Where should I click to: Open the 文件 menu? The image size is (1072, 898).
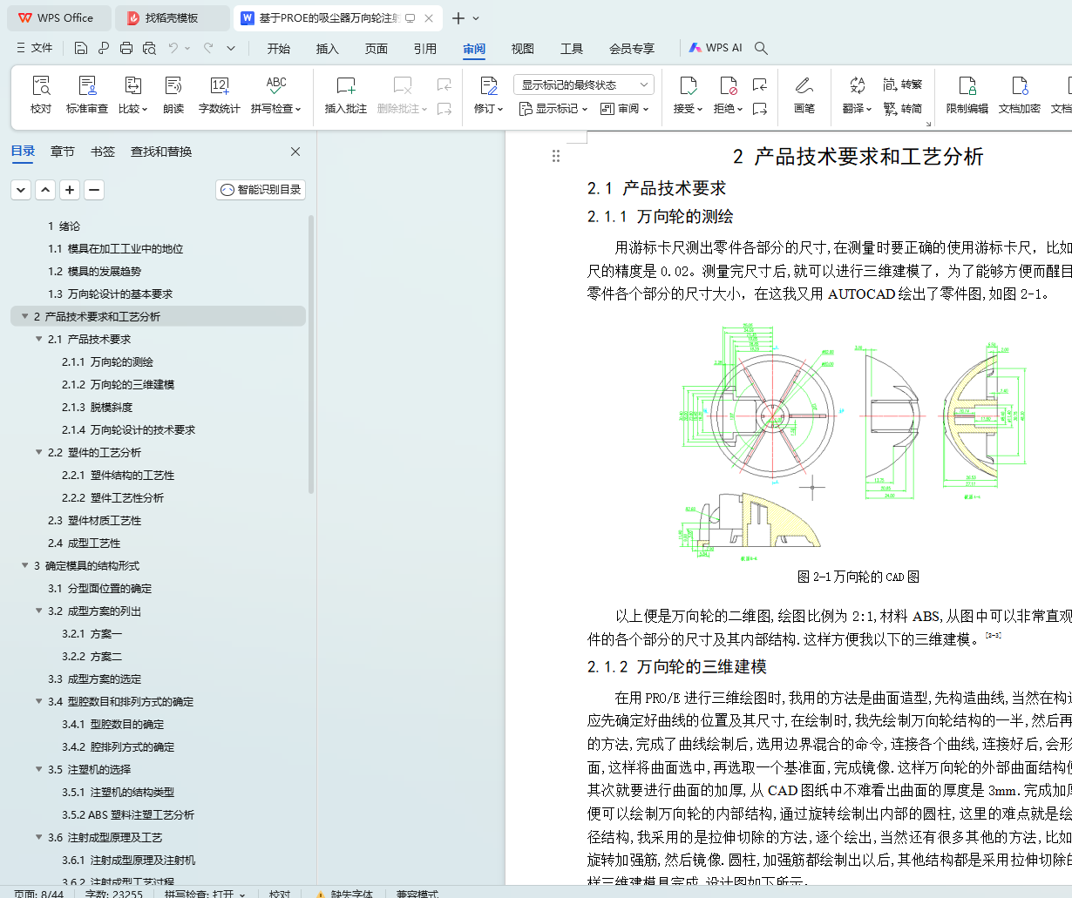[35, 48]
